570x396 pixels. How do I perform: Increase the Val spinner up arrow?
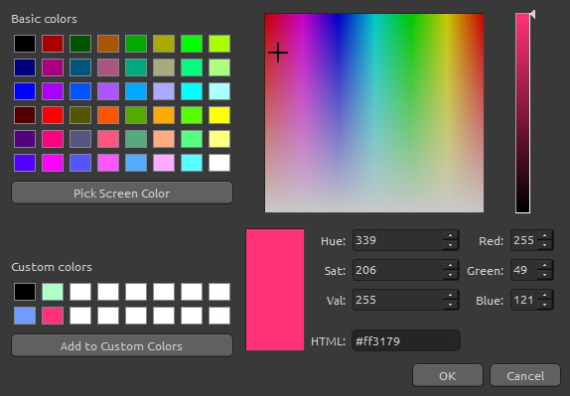click(451, 296)
